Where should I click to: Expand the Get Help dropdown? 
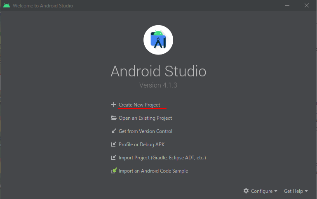(296, 191)
